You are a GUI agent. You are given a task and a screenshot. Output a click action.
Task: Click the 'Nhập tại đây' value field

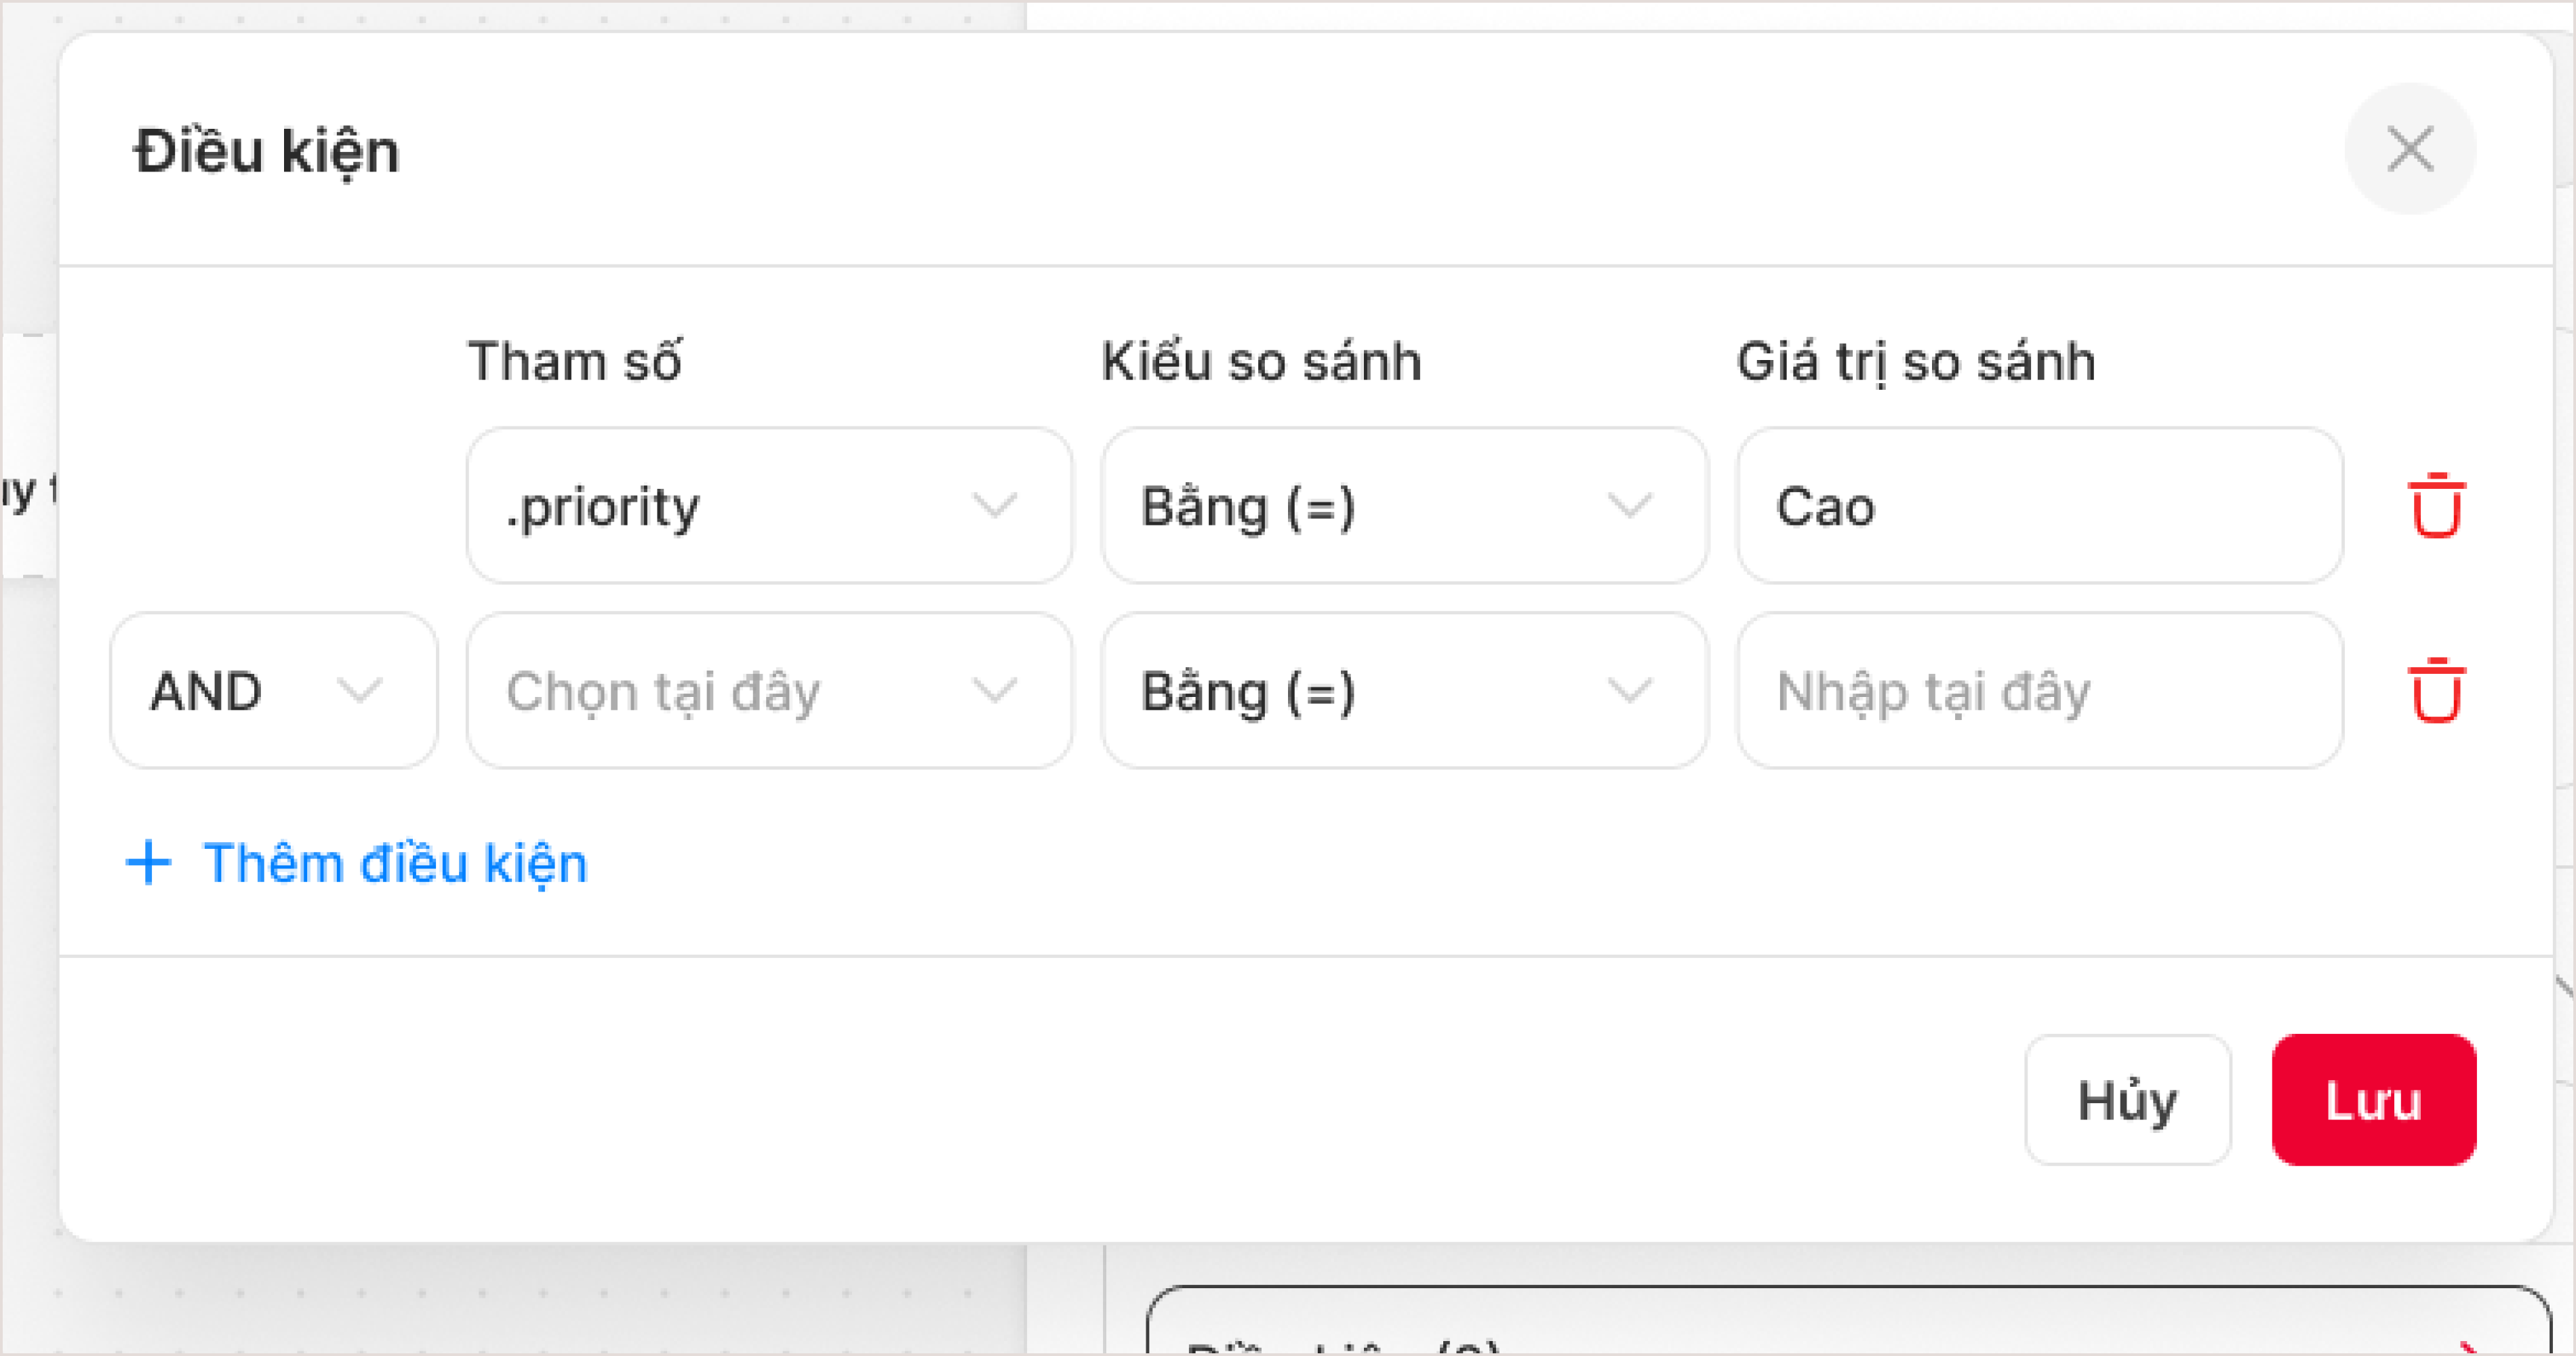[2039, 691]
